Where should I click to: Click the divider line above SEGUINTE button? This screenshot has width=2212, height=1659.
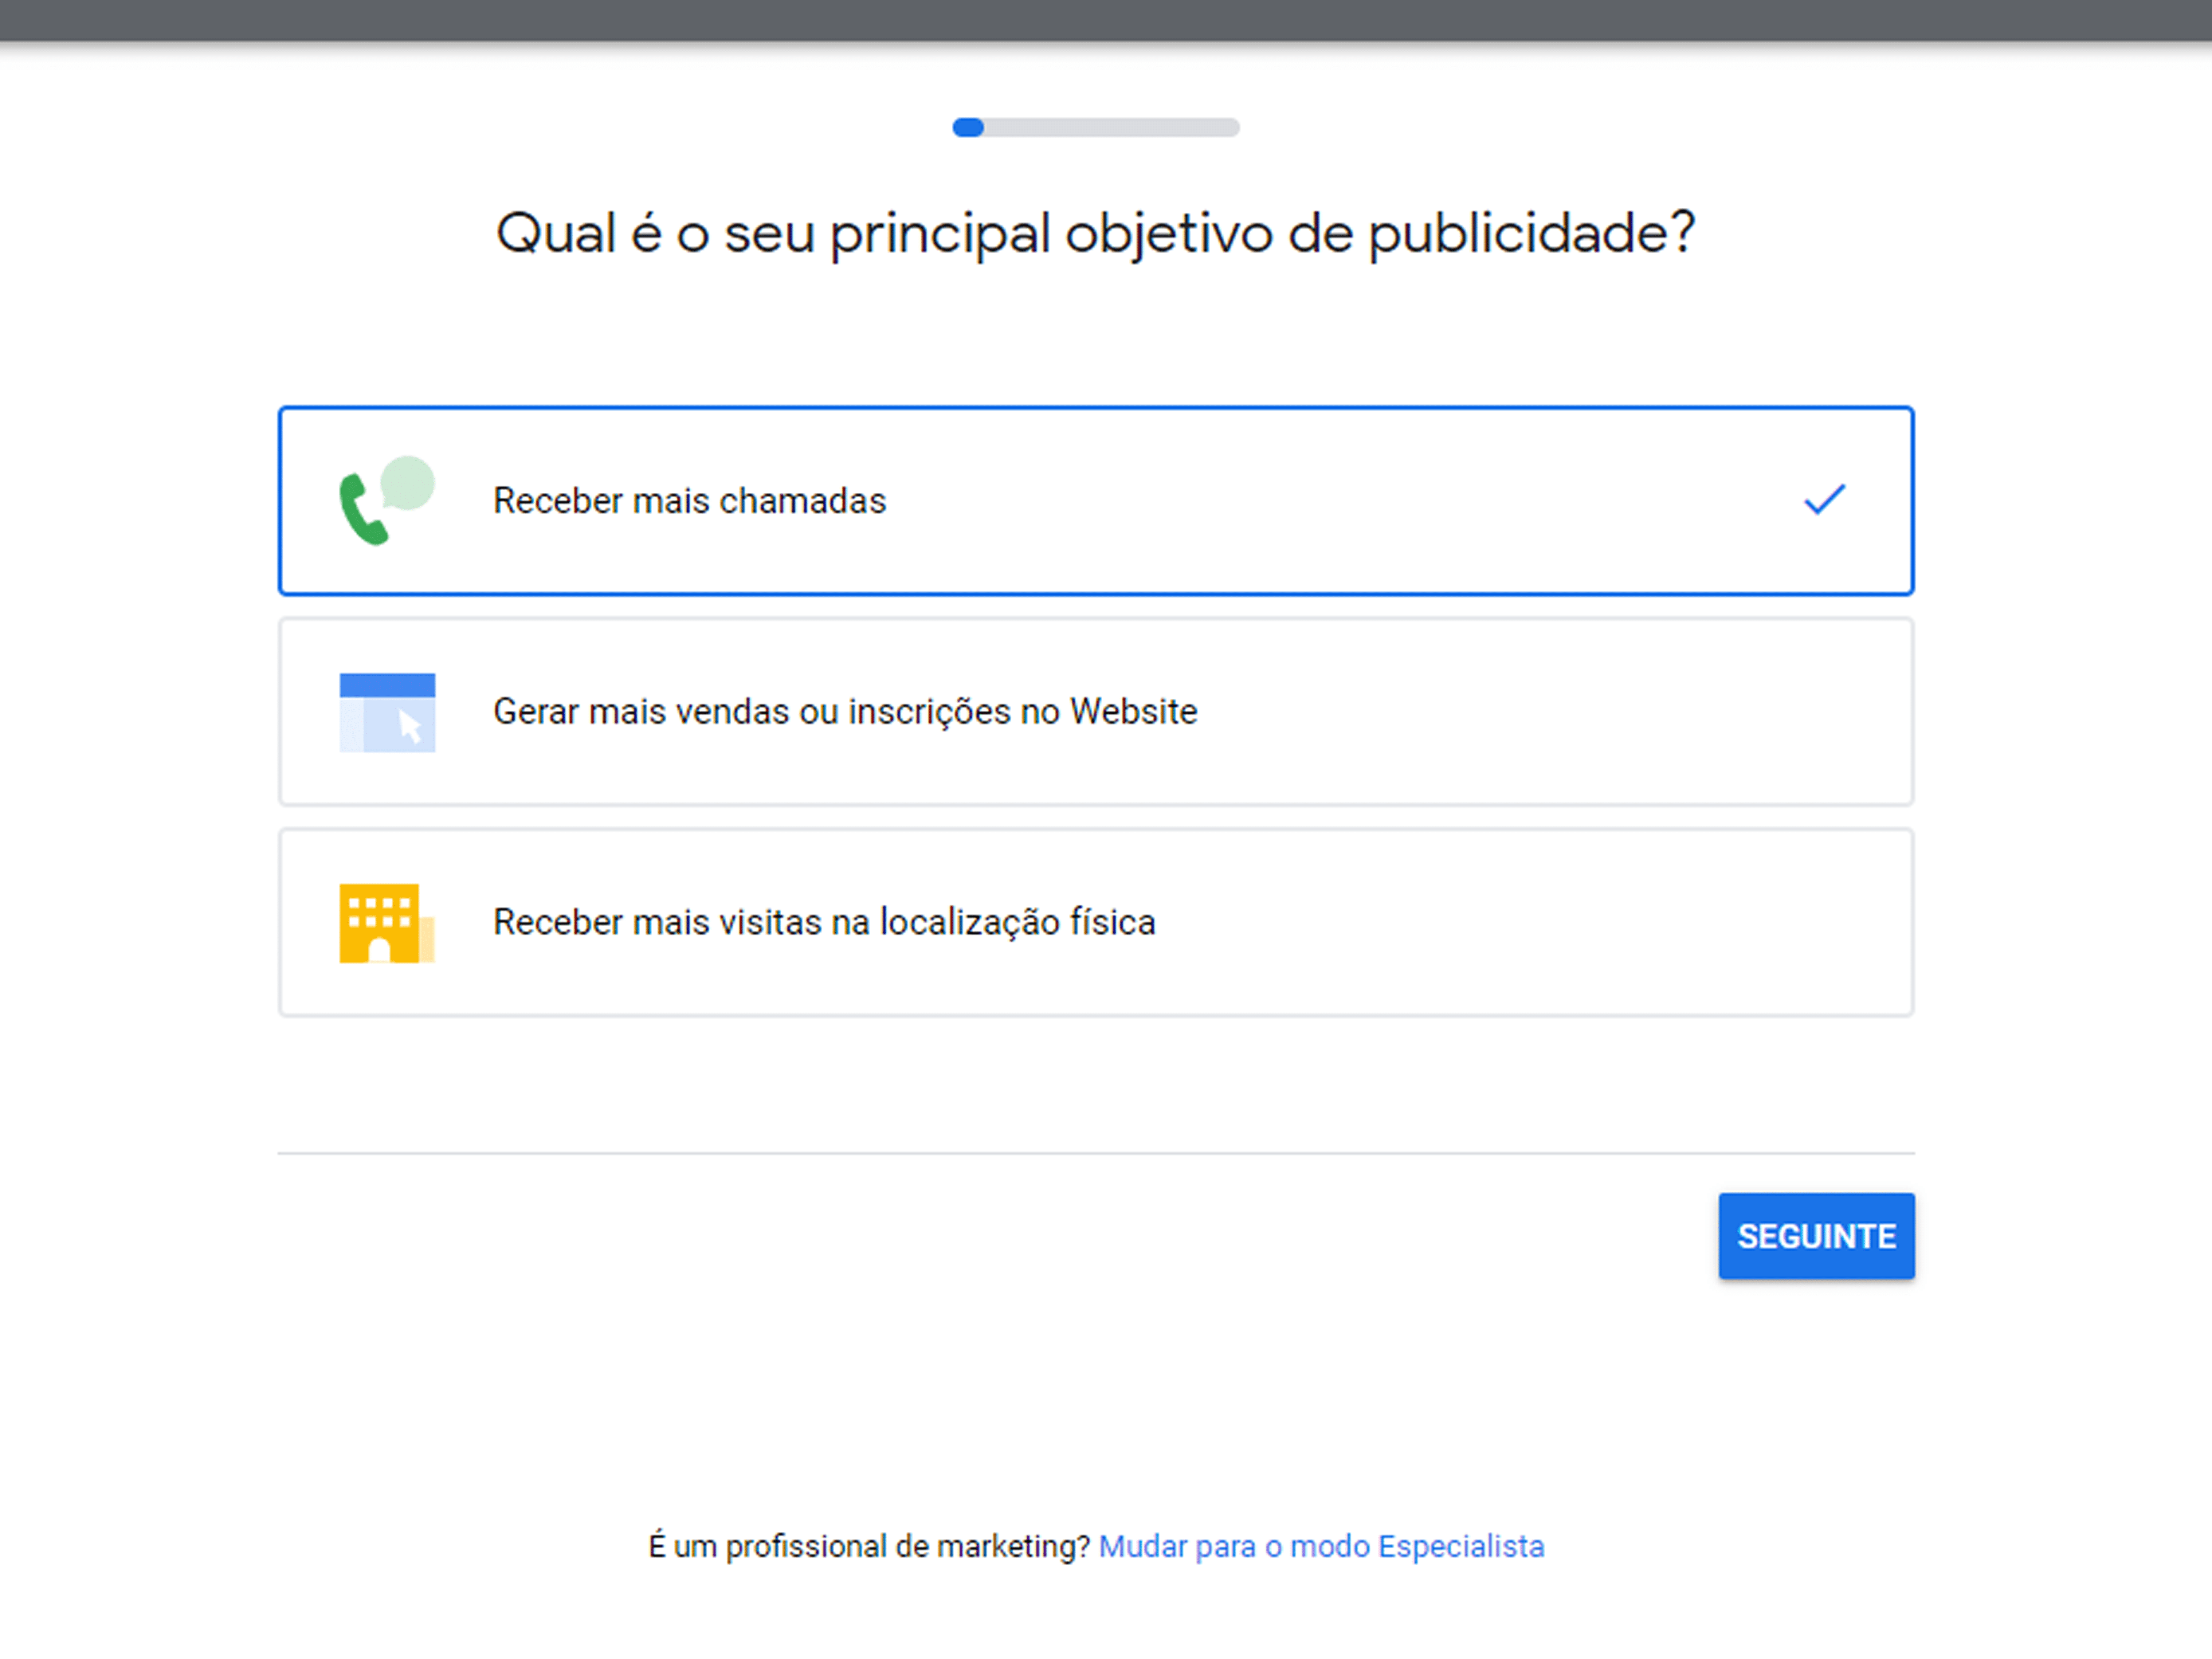1096,1153
